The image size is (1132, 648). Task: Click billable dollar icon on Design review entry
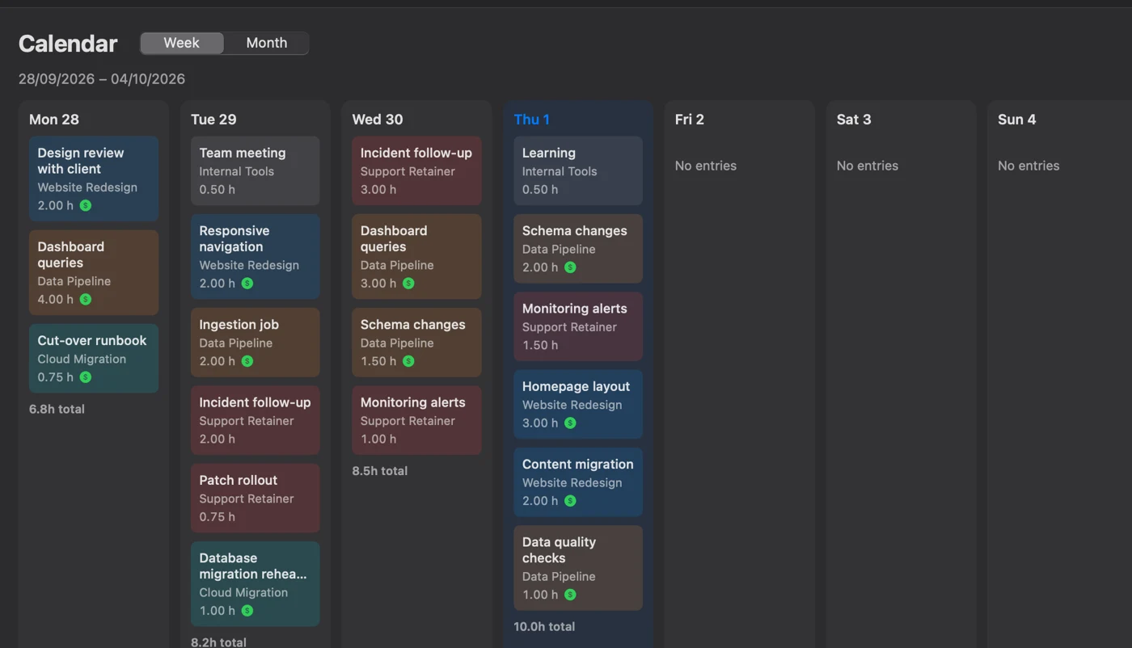coord(86,205)
